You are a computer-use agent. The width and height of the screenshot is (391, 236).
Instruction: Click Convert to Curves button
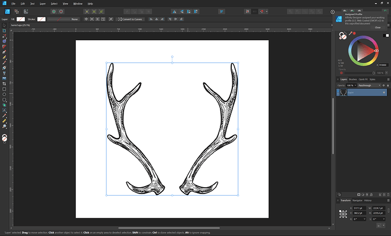(130, 19)
